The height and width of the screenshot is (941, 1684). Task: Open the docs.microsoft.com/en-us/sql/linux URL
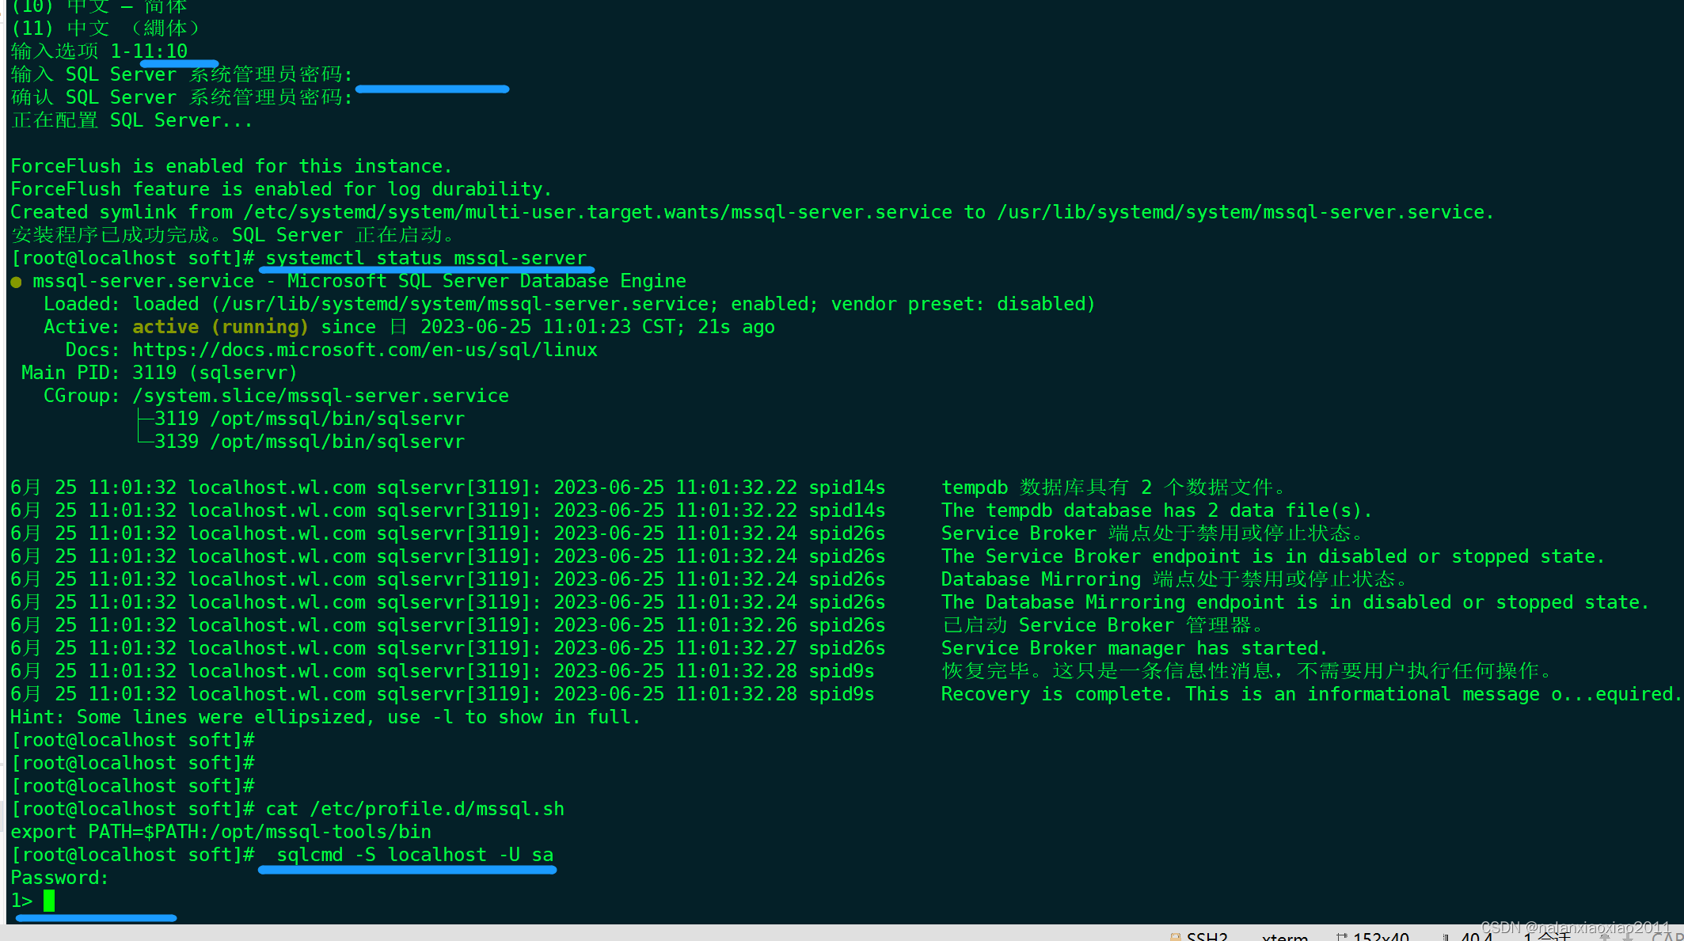pyautogui.click(x=365, y=350)
